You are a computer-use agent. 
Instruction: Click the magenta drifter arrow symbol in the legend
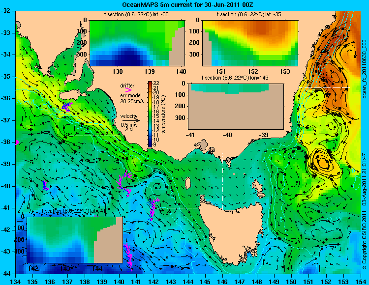point(128,90)
